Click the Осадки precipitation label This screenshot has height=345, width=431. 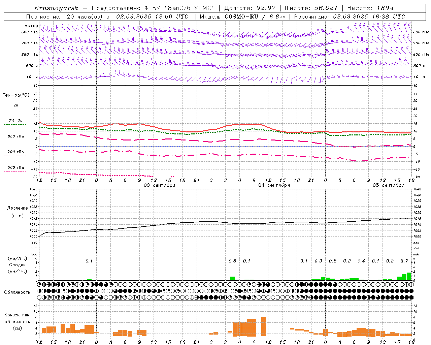tap(17, 265)
